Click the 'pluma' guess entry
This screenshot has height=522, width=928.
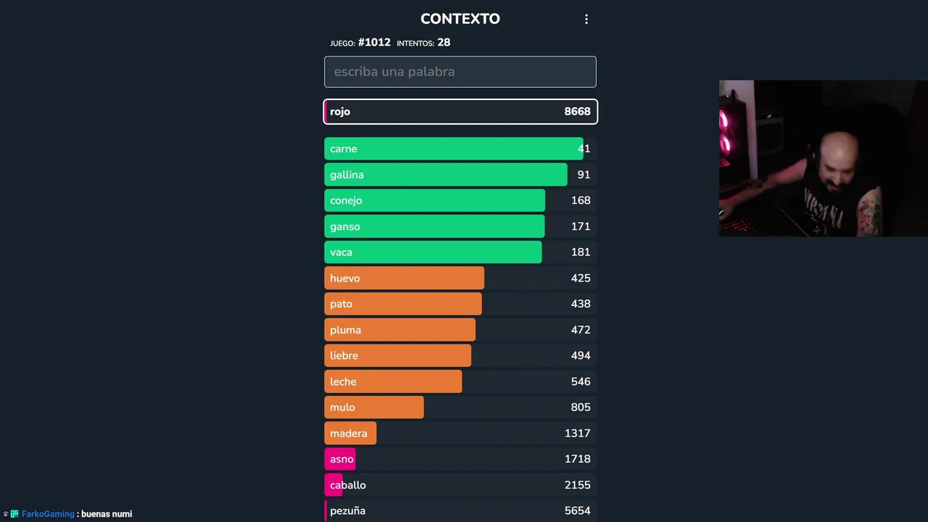(x=460, y=330)
